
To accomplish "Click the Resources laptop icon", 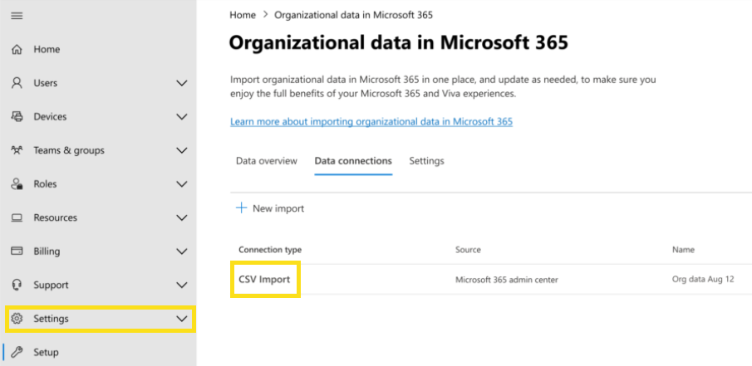I will 17,217.
